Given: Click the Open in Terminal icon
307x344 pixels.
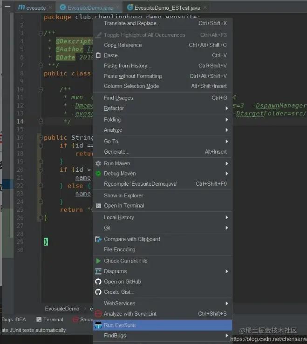Looking at the screenshot, I should pos(99,206).
